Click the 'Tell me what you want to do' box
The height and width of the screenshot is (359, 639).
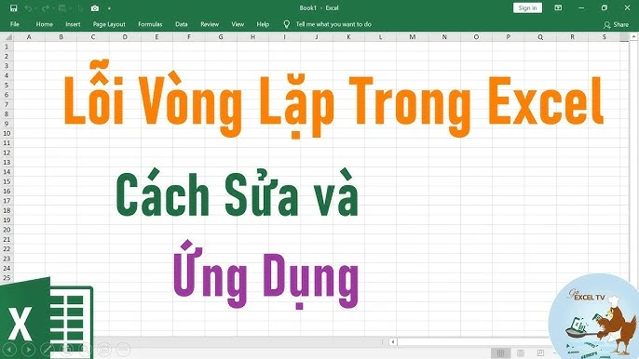coord(333,24)
